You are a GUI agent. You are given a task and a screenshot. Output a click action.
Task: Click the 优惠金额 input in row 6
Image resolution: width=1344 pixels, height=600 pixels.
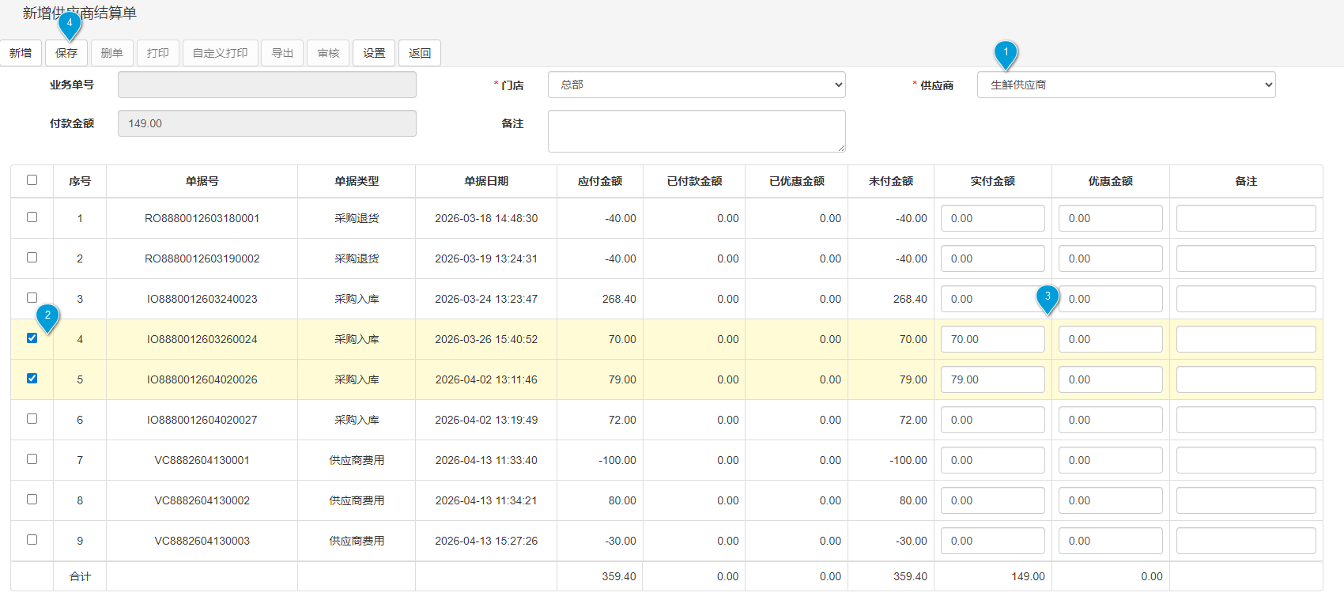[x=1110, y=420]
